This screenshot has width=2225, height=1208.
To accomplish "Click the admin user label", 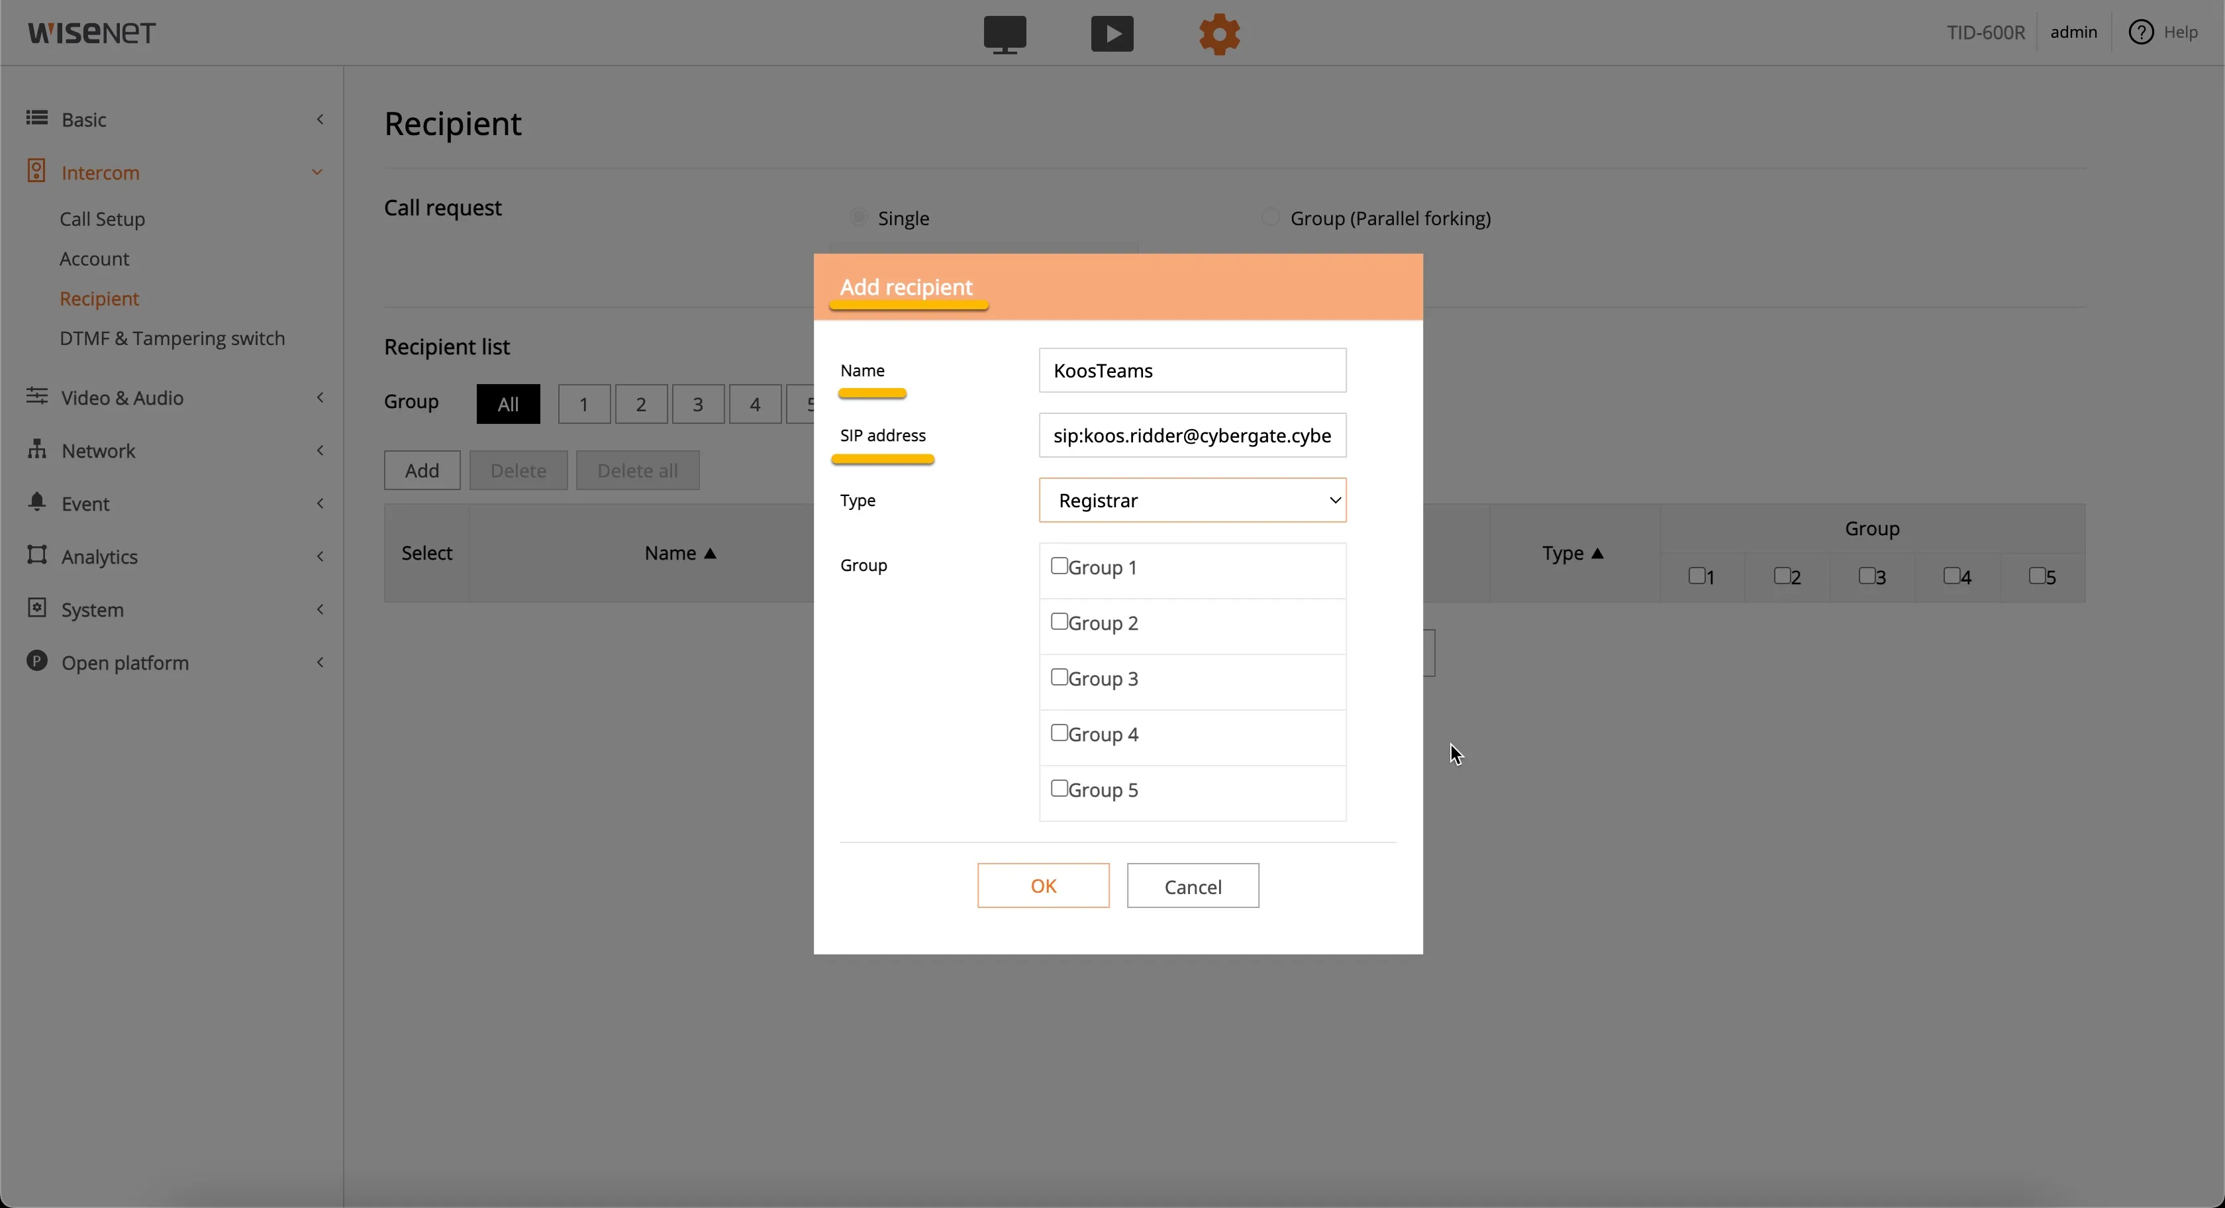I will point(2074,33).
